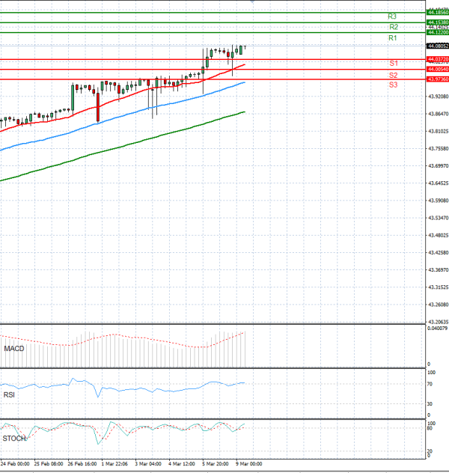Screen dimensions: 449x473
Task: Click the 43.97360 red price tag
Action: [437, 79]
